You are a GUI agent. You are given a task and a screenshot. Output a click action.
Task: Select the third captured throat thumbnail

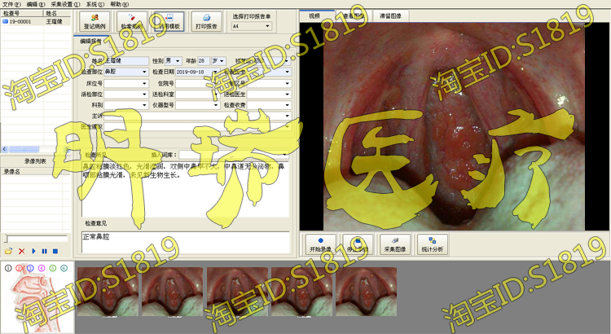(x=237, y=292)
